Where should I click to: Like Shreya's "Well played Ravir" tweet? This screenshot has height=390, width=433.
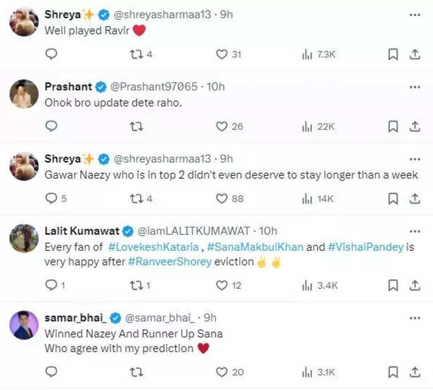pyautogui.click(x=222, y=54)
